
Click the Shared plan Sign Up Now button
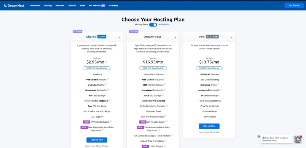(x=97, y=140)
